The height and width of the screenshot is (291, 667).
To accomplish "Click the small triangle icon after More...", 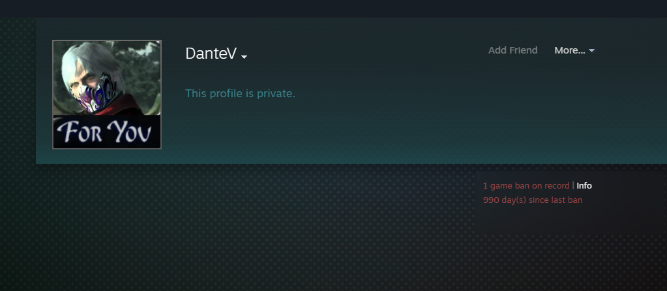I will tap(591, 51).
